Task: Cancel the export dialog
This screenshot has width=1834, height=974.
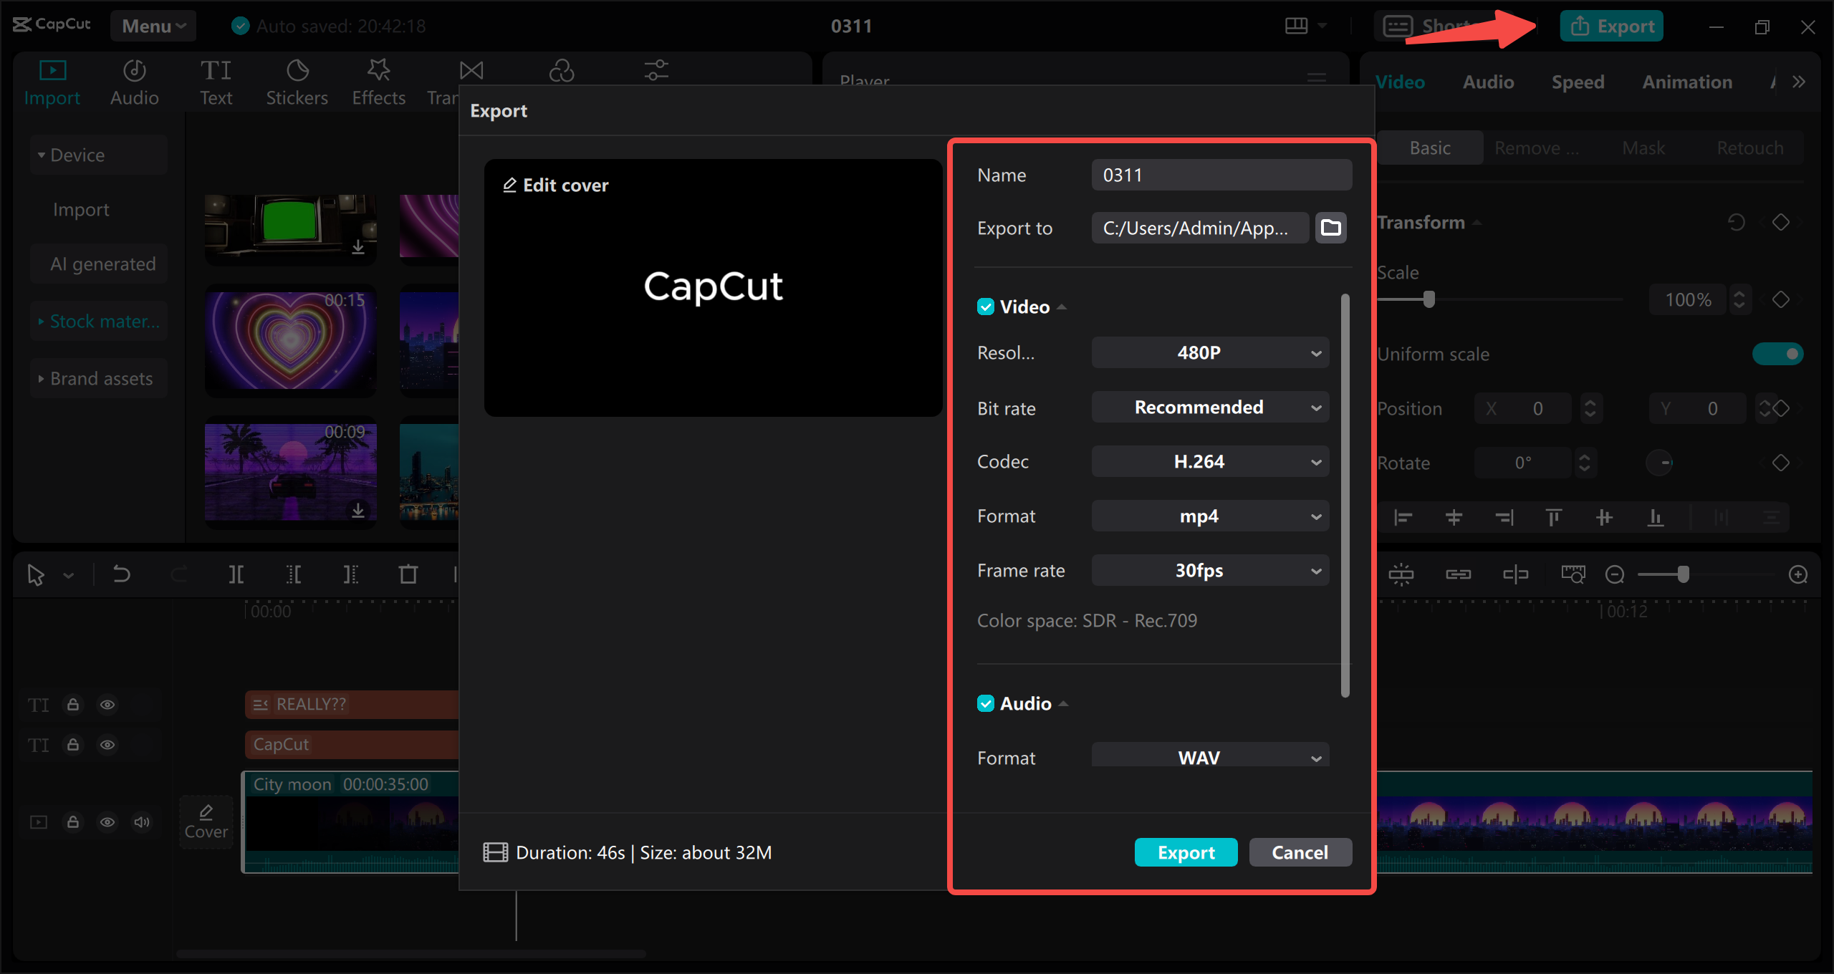Action: point(1300,852)
